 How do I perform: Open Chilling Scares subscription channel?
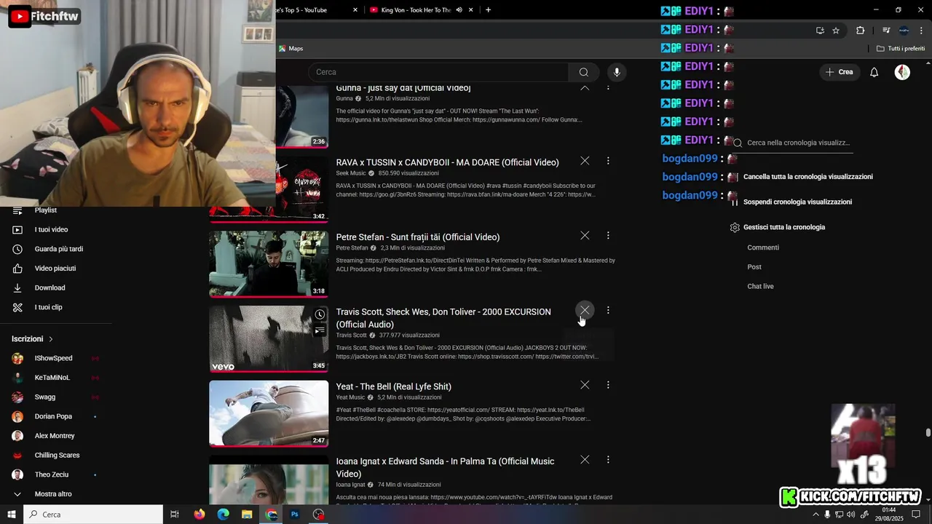tap(56, 456)
